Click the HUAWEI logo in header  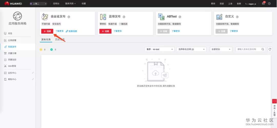tap(13, 4)
